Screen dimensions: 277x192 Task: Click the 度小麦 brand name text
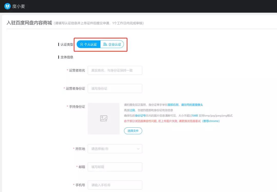[19, 6]
